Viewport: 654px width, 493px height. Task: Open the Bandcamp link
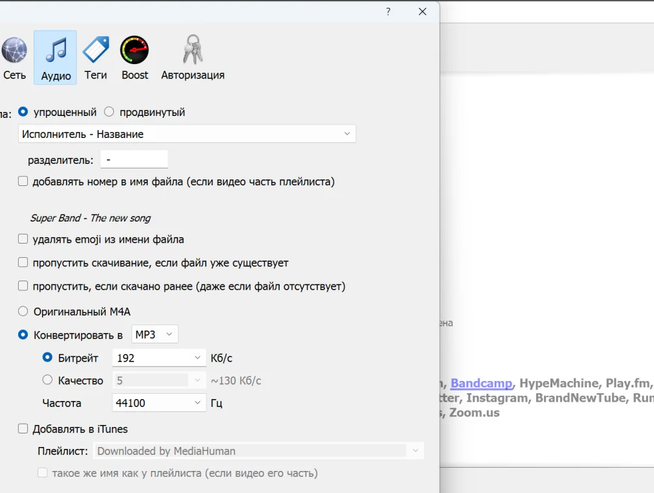tap(481, 384)
